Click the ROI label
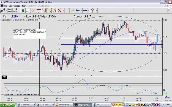This screenshot has height=107, width=172. click(x=164, y=90)
